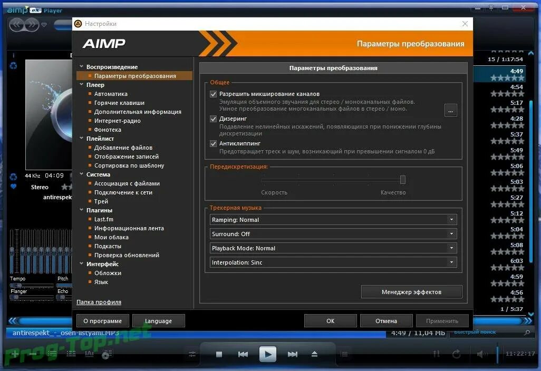Adjust the Tempo slider in the player
This screenshot has height=371, width=541.
point(31,285)
